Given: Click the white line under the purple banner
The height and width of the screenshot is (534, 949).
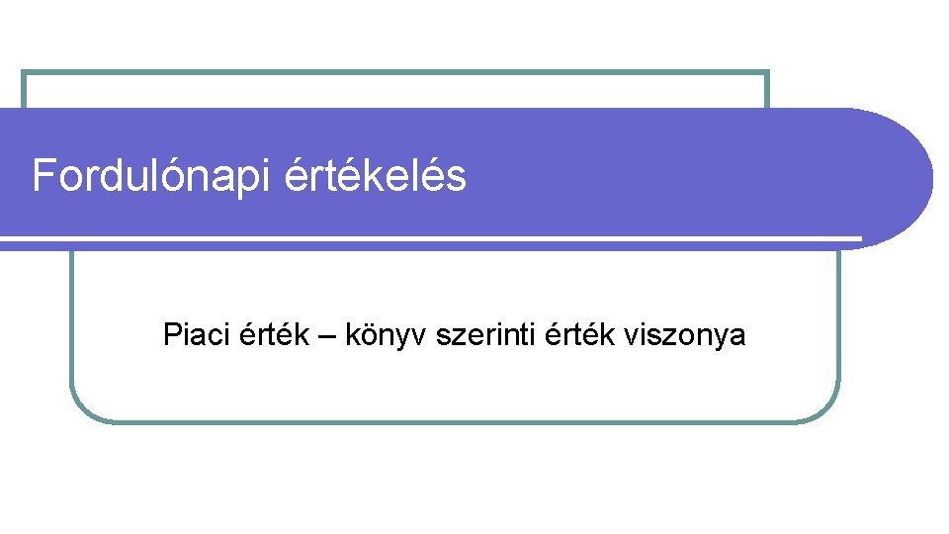Looking at the screenshot, I should [x=431, y=238].
